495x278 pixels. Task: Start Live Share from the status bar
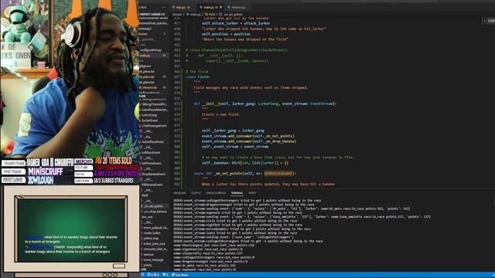[179, 275]
